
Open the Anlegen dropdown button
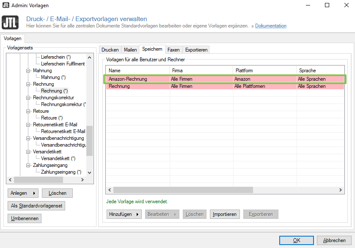[22, 193]
